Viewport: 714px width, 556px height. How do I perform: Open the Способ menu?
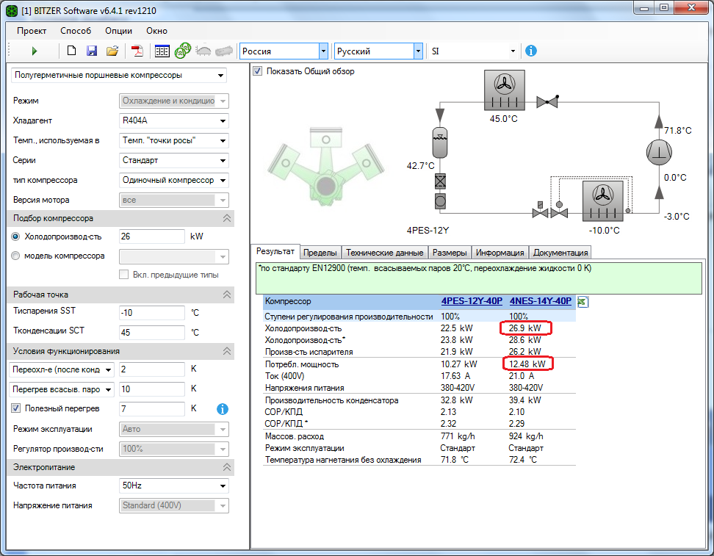76,31
